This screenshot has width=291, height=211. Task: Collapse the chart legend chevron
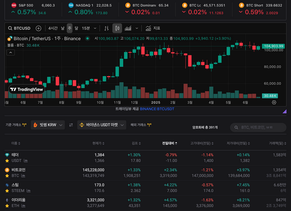click(x=11, y=53)
